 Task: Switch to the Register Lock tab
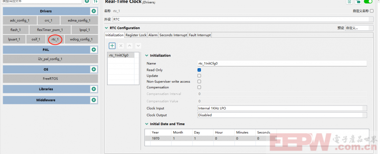point(136,35)
